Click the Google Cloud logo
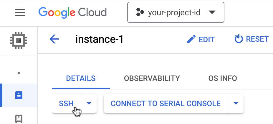The width and height of the screenshot is (273, 124). 72,12
